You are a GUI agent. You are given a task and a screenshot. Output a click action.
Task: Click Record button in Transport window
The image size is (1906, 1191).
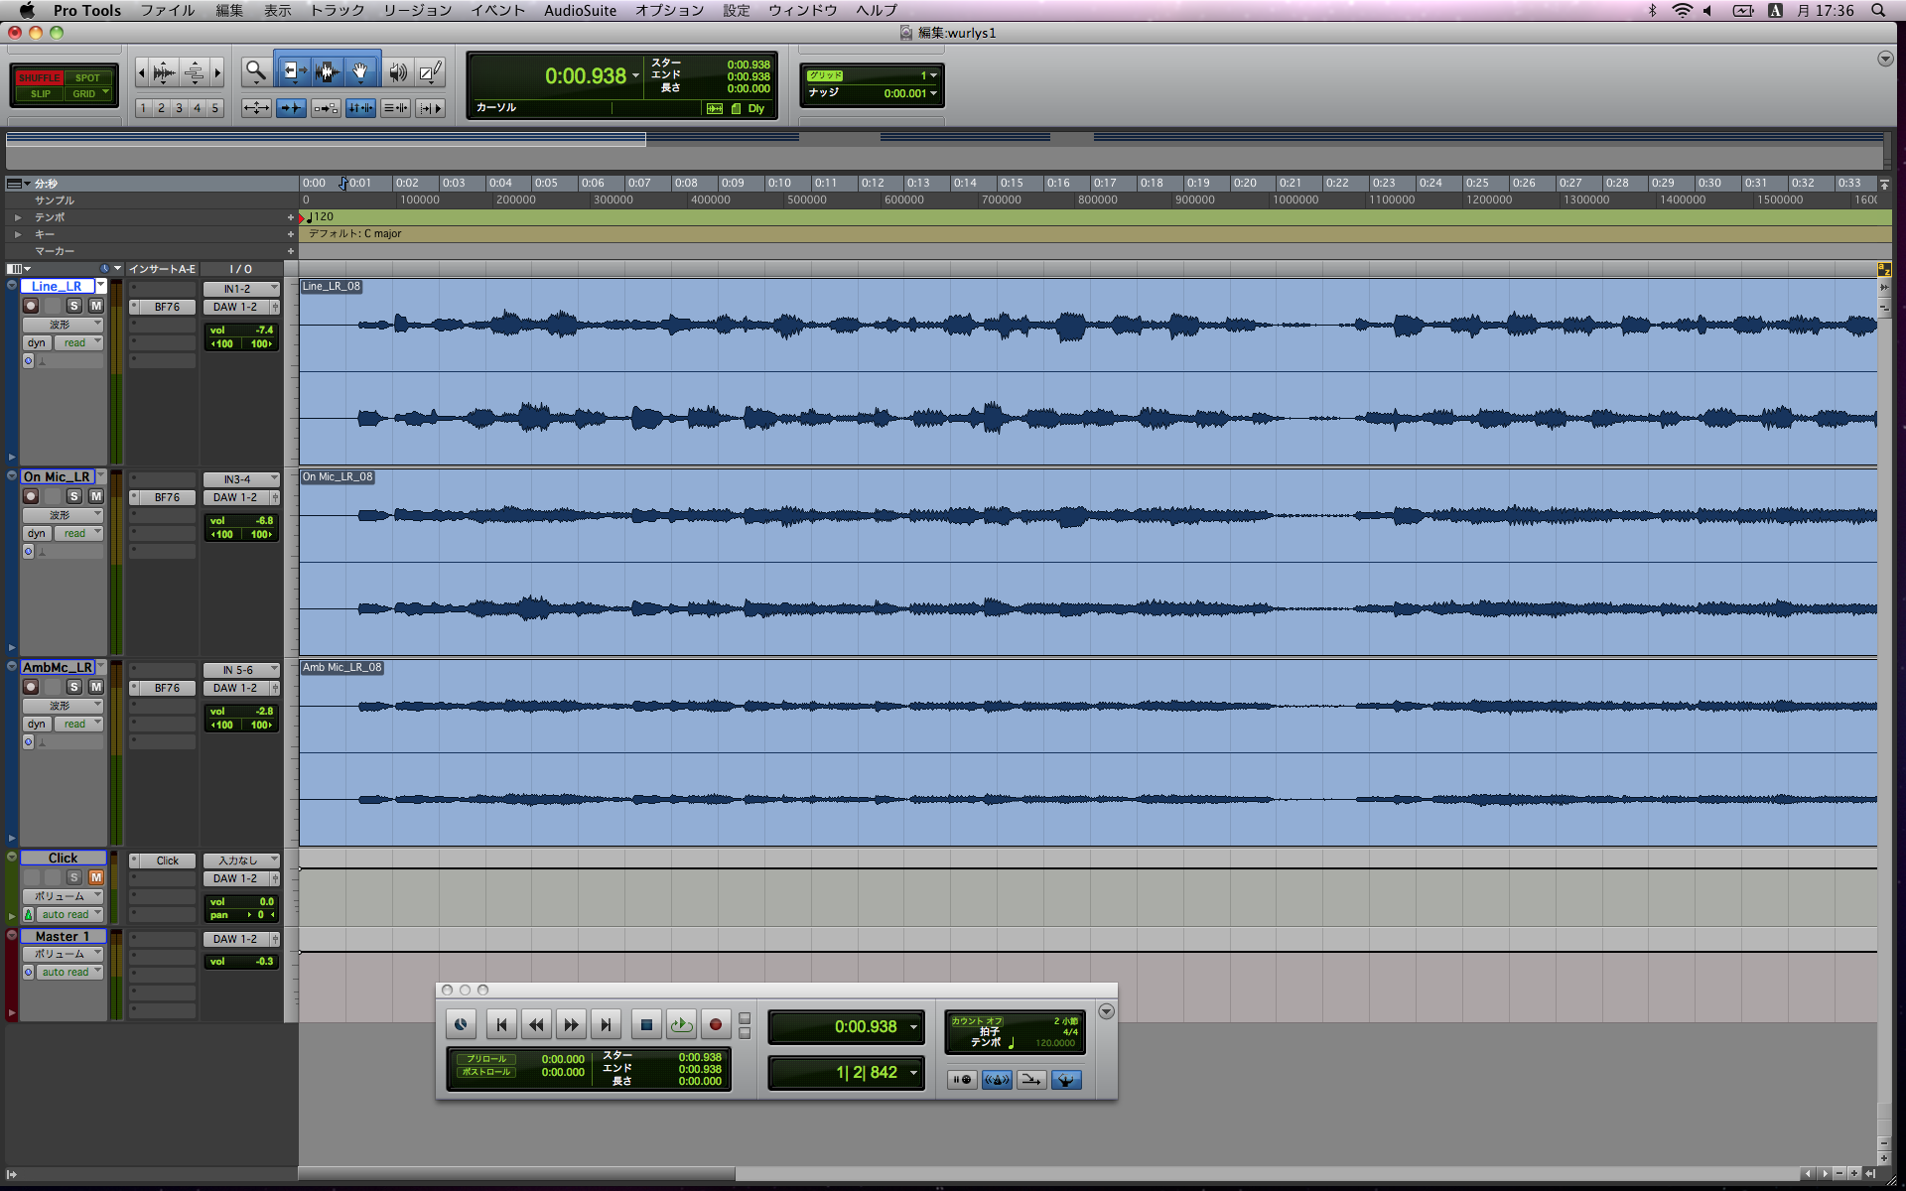pyautogui.click(x=715, y=1024)
